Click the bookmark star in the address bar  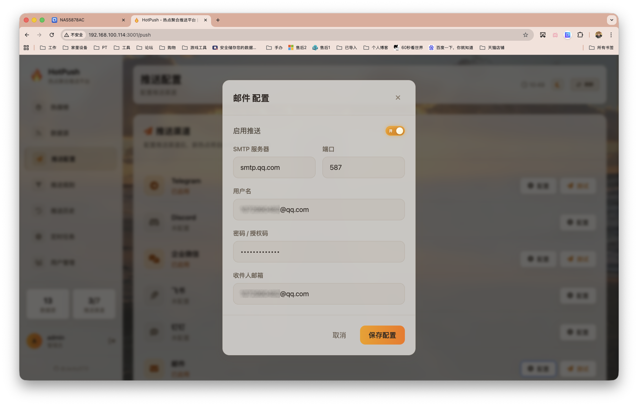pyautogui.click(x=526, y=35)
